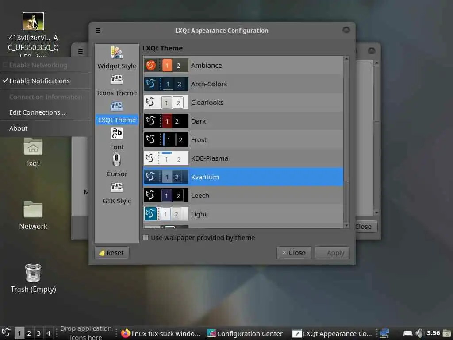Switch to desktop 2 in pager

pyautogui.click(x=29, y=333)
